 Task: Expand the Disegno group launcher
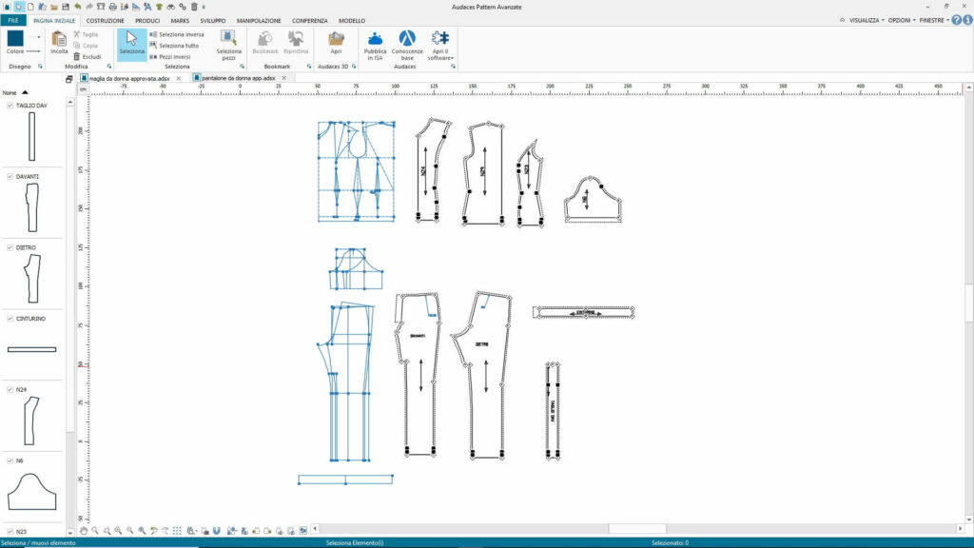(40, 67)
